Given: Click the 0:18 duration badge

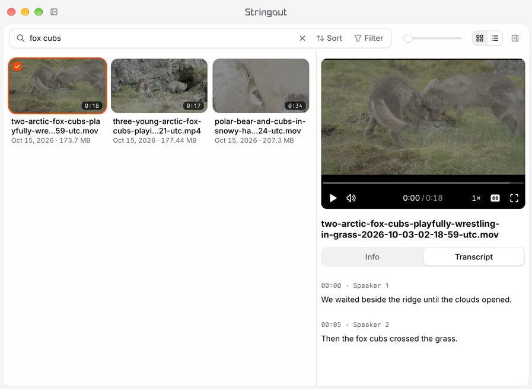Looking at the screenshot, I should 92,106.
